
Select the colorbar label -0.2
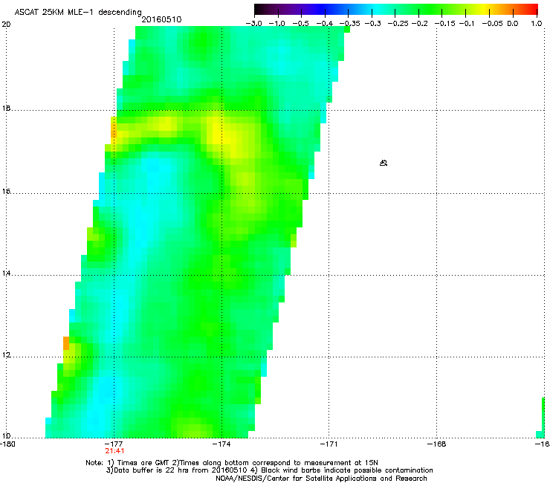coord(419,24)
